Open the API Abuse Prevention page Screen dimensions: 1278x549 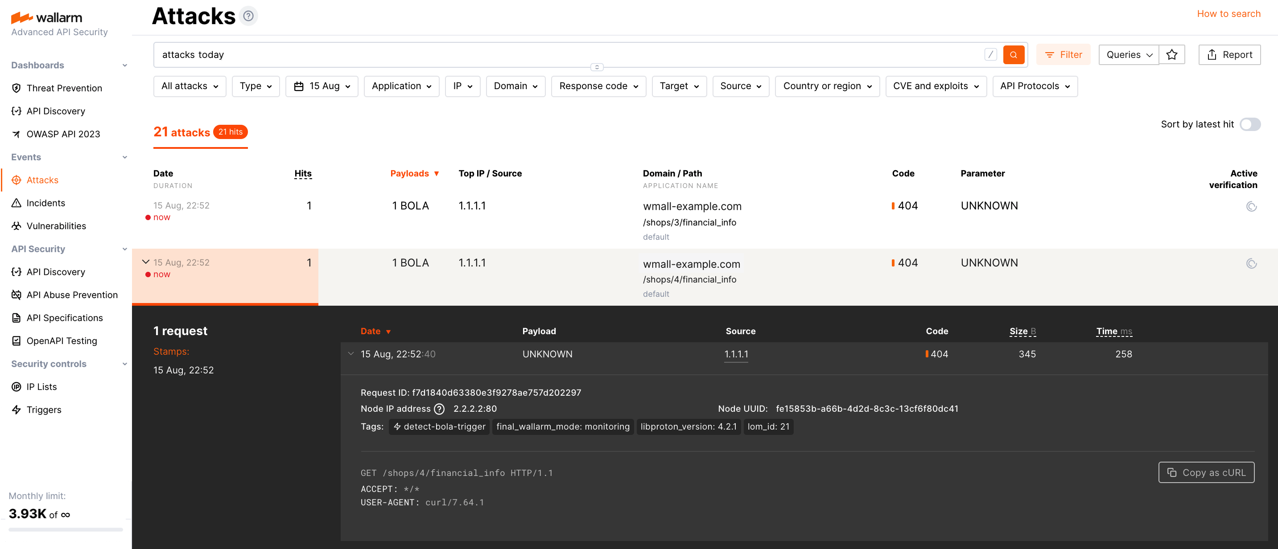72,295
